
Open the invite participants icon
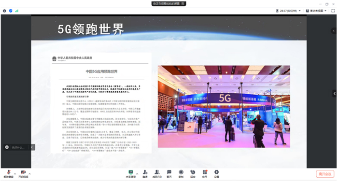[x=145, y=174]
